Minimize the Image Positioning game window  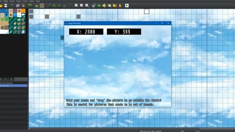(156, 23)
